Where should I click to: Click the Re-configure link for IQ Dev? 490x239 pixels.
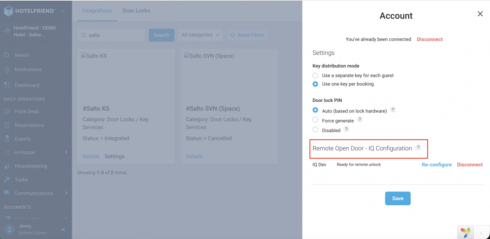pos(437,165)
